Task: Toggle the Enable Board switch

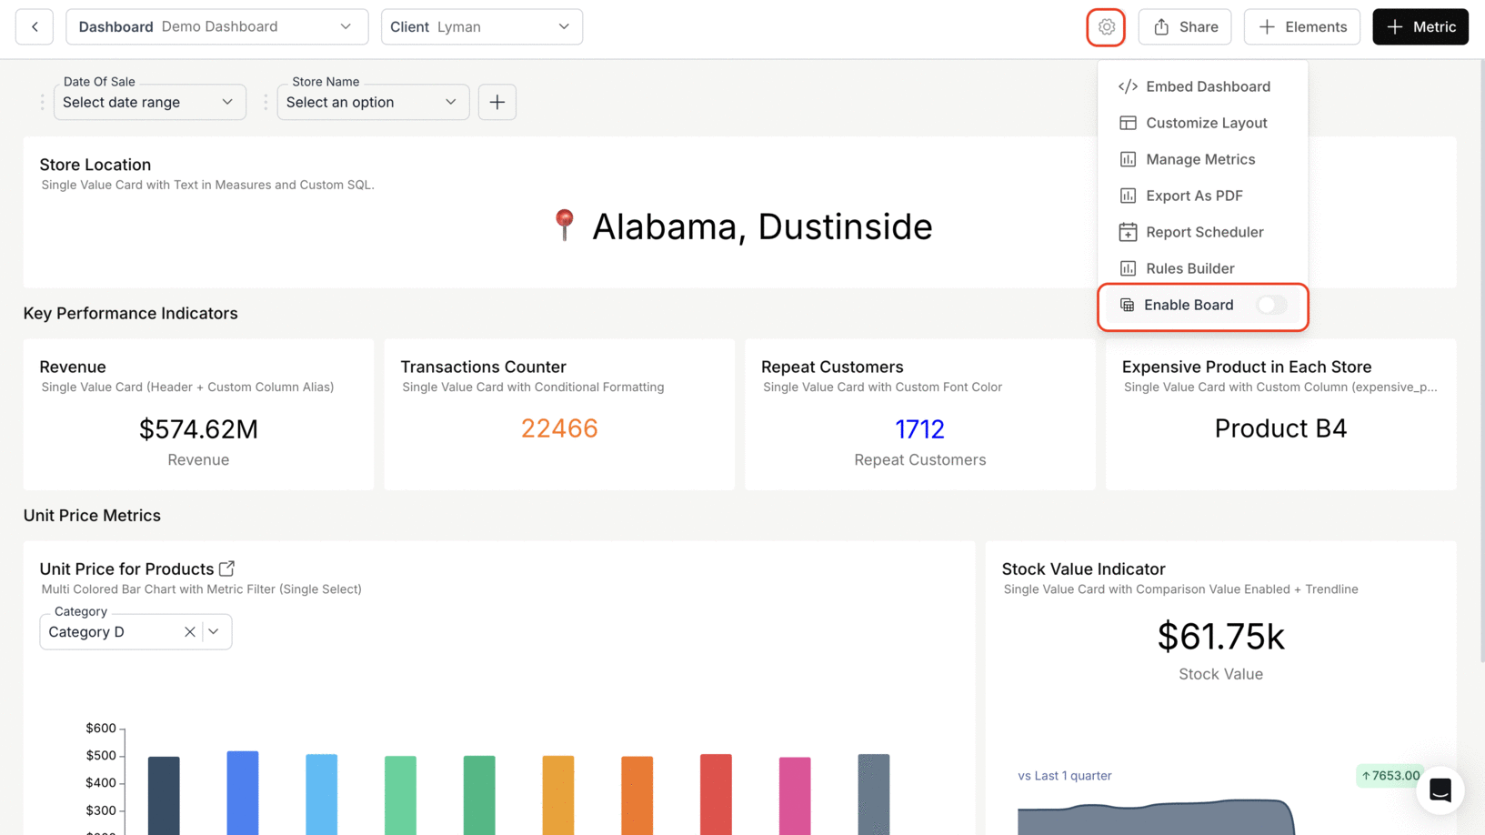Action: [1270, 305]
